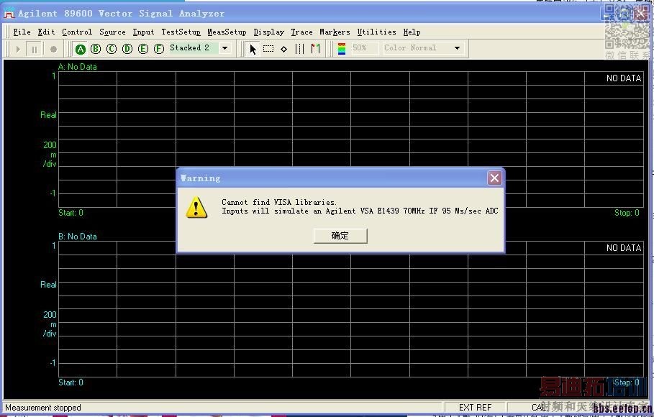Pause the measurement with the pause button

pos(35,49)
